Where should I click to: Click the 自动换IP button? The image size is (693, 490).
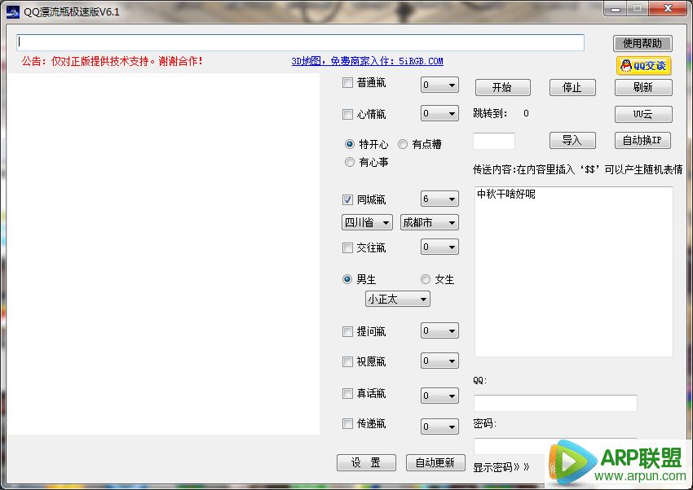click(642, 141)
